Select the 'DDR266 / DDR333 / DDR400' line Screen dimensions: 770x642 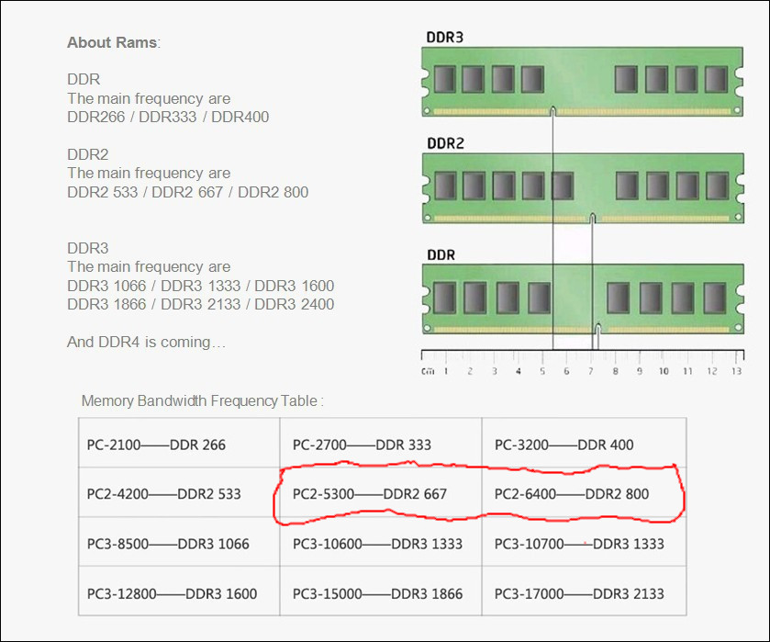(168, 117)
